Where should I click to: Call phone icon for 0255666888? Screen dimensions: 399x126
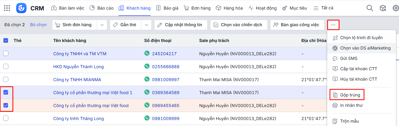147,66
